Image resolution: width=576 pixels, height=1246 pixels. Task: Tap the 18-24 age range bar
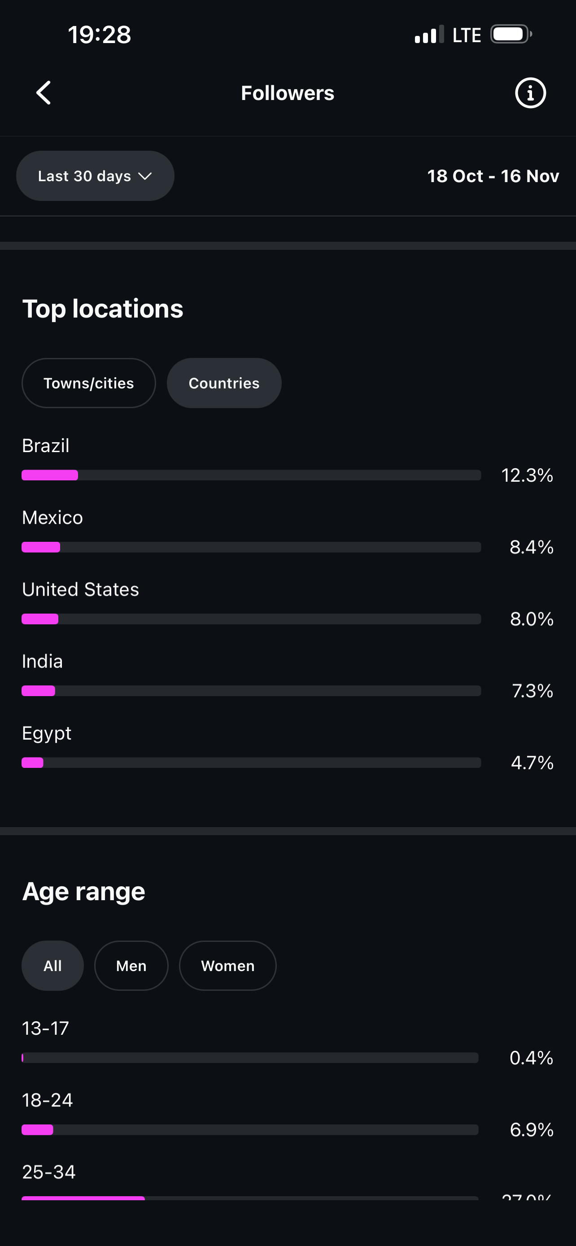point(250,1130)
